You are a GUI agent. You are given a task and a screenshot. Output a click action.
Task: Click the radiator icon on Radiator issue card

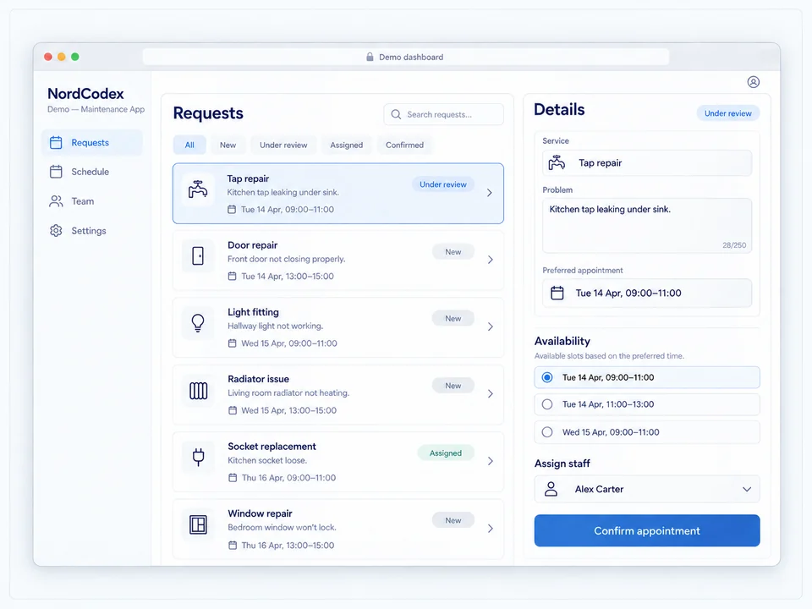[x=198, y=391]
